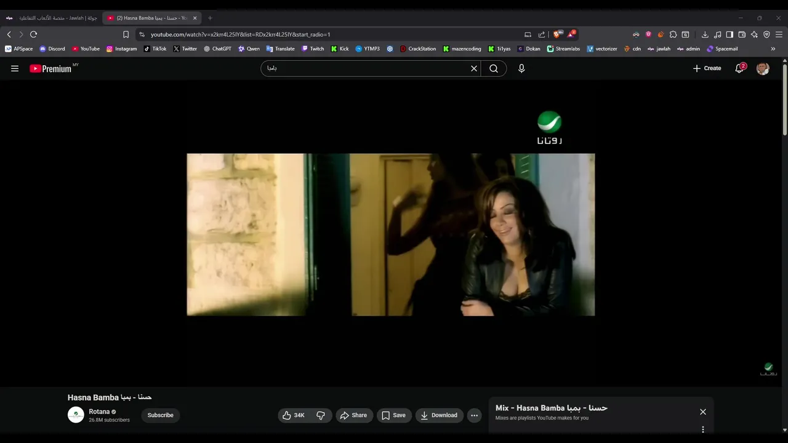
Task: Close the Hasna Bamba YouTube tab
Action: pos(195,18)
